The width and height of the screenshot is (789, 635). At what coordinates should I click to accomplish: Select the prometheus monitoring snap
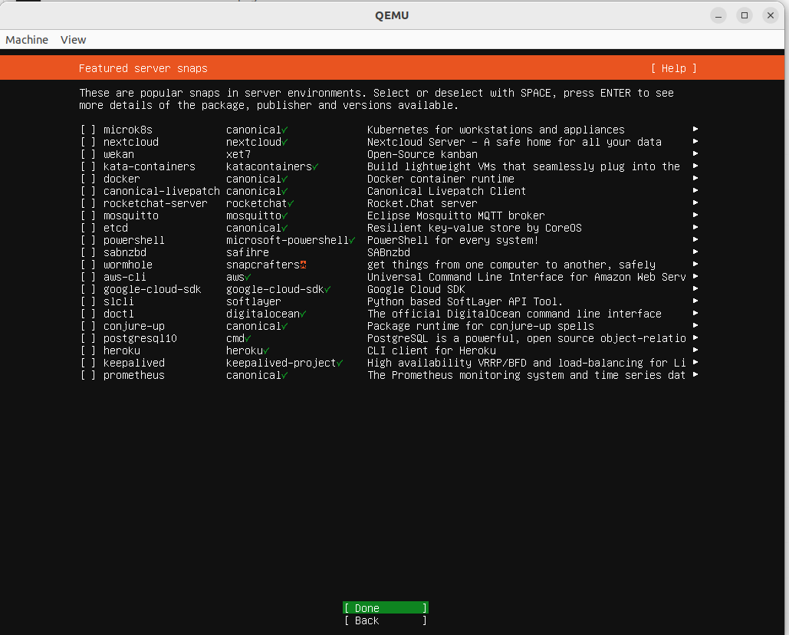[x=87, y=375]
